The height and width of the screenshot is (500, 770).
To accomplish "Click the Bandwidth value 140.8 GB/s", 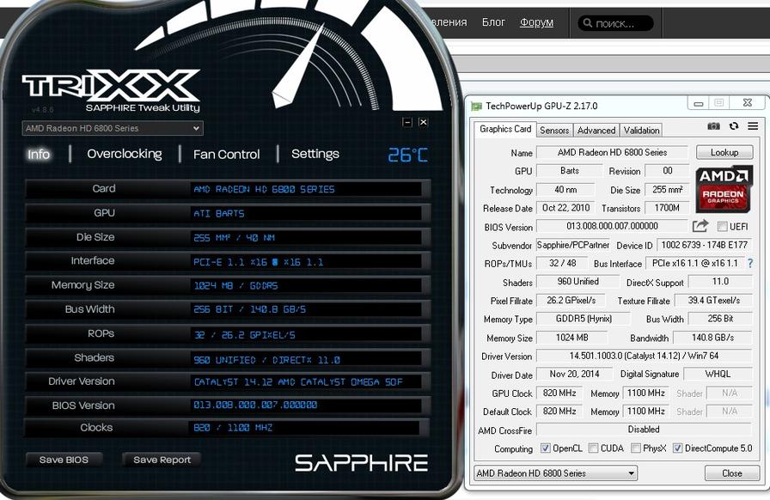I will (x=712, y=338).
